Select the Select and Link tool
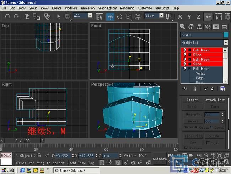Image resolution: width=231 pixels, height=174 pixels. [x=27, y=16]
